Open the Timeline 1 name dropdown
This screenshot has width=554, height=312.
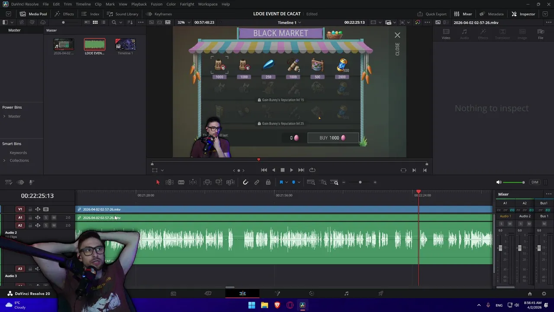289,23
